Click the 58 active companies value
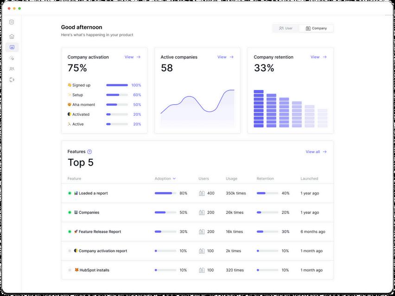This screenshot has height=296, width=395. pyautogui.click(x=167, y=68)
